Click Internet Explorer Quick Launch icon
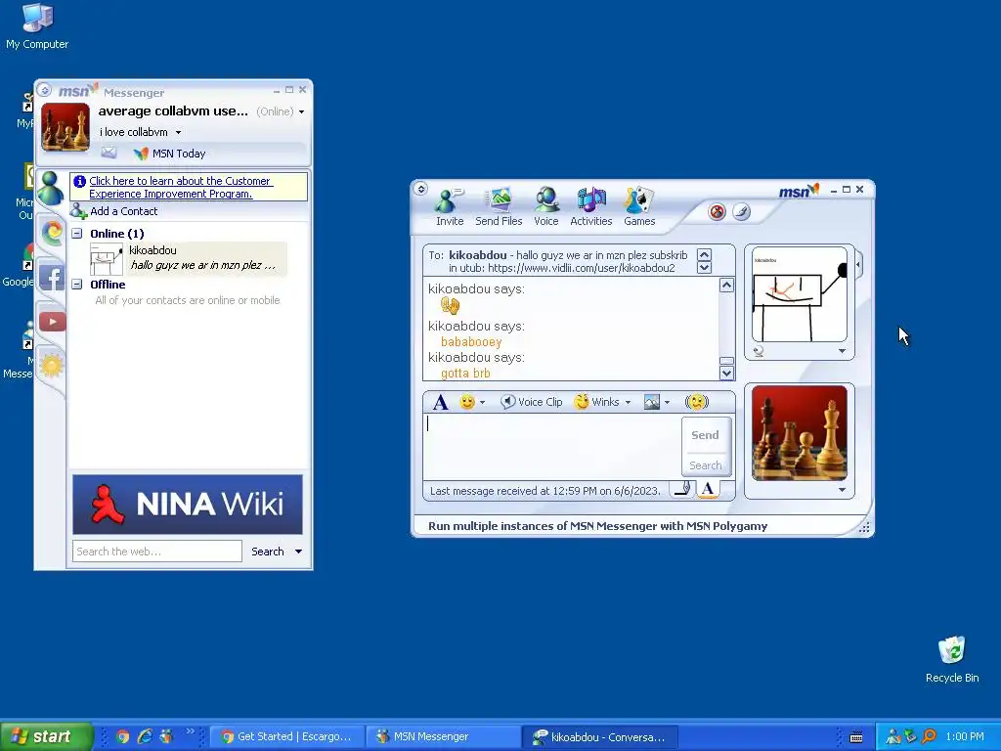 coord(145,736)
